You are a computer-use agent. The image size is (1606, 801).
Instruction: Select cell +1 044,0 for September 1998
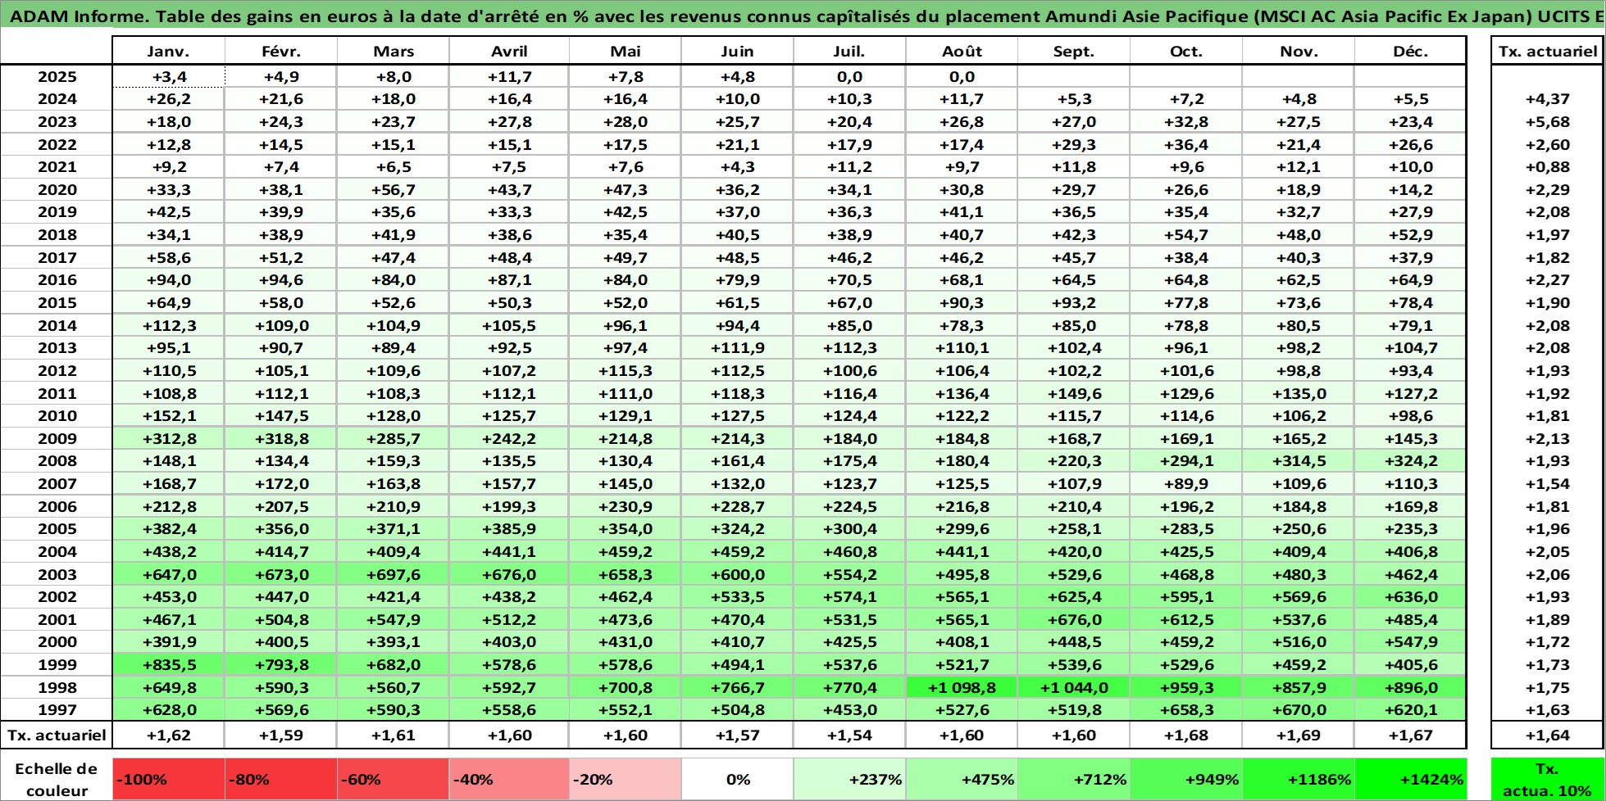pos(1074,688)
